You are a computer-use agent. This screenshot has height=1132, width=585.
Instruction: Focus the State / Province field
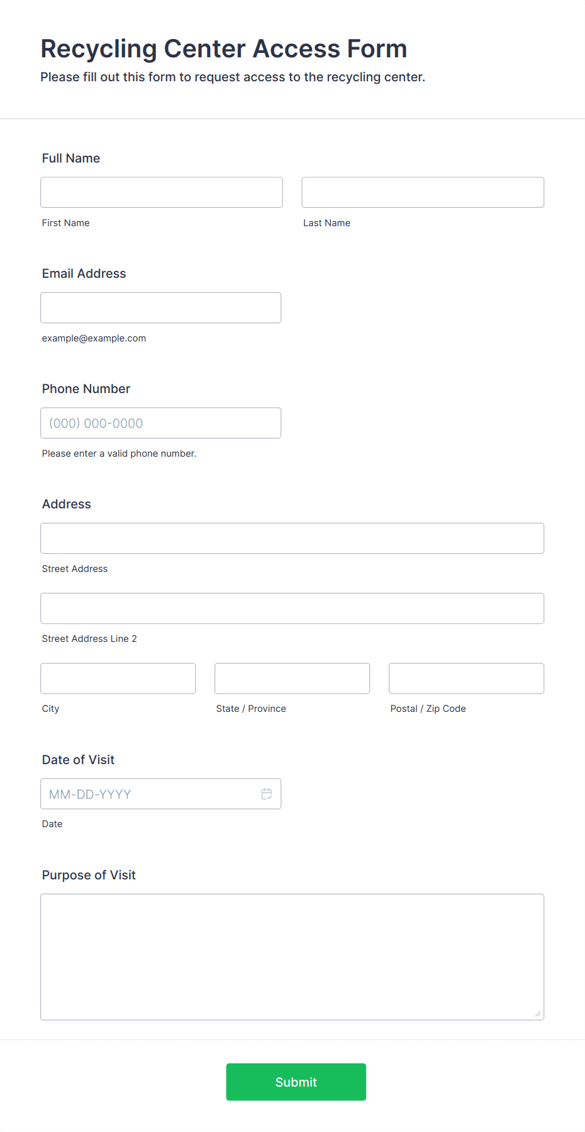[x=292, y=678]
